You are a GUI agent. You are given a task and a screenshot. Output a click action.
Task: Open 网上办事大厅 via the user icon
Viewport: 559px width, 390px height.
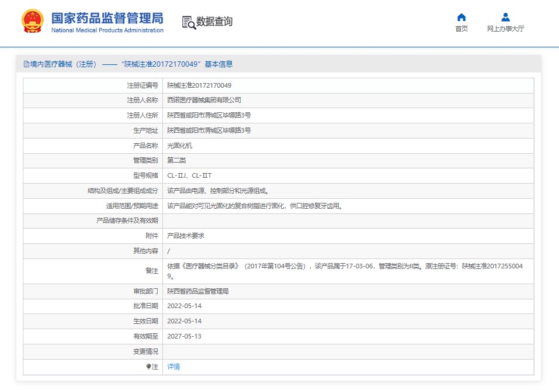pyautogui.click(x=505, y=17)
